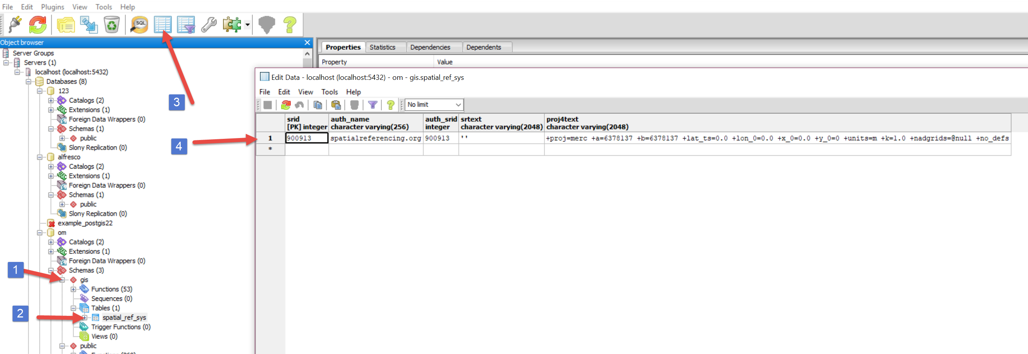Click the wrench Maintenance toolbar icon
Screen dimensions: 1028x354
(x=209, y=25)
